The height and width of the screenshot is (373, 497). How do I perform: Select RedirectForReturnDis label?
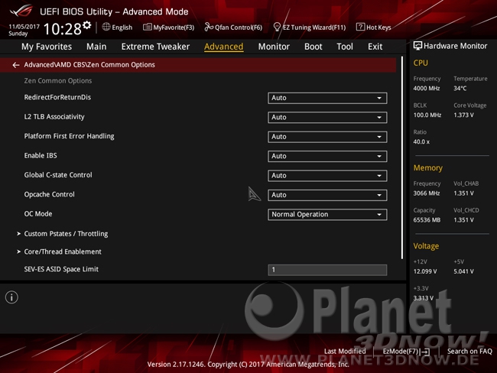point(57,97)
